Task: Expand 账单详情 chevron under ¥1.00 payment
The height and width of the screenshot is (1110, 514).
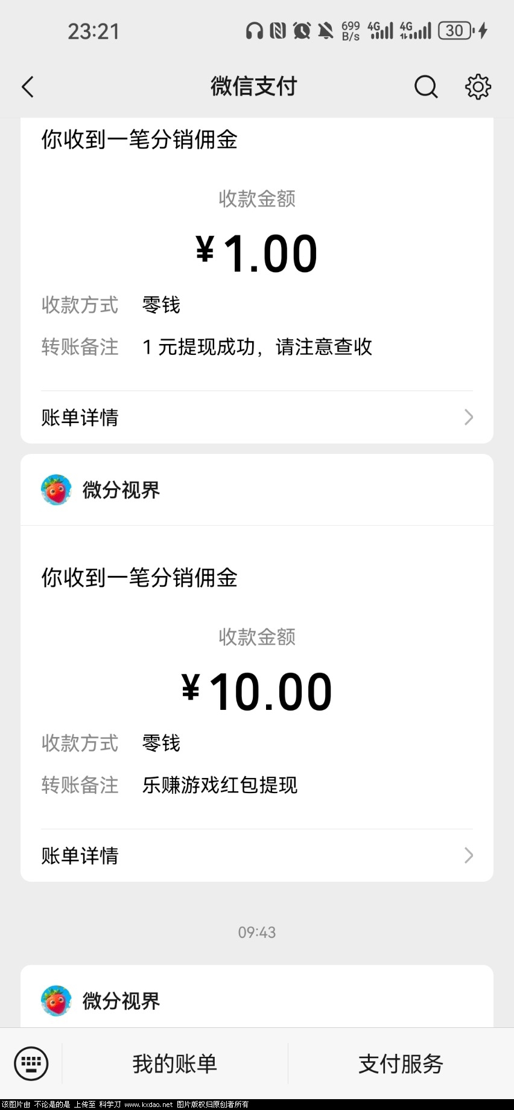Action: [x=469, y=417]
